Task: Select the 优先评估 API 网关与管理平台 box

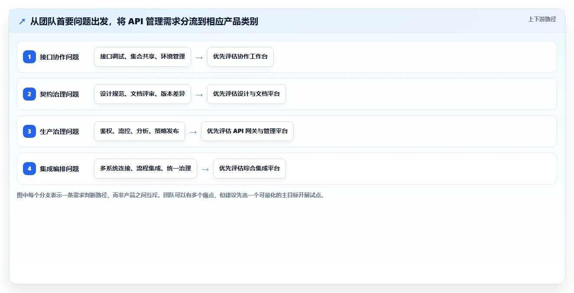Action: coord(247,131)
